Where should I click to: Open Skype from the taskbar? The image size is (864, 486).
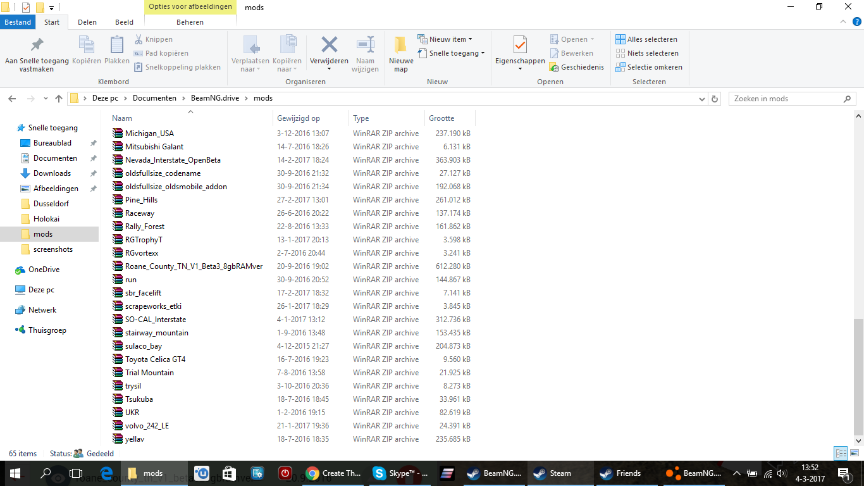pos(401,473)
